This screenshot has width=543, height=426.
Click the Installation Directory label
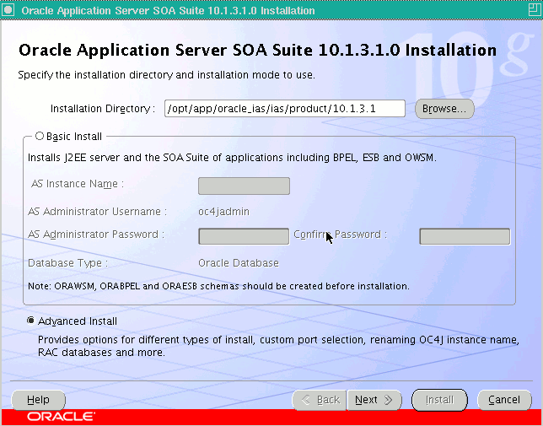click(103, 109)
